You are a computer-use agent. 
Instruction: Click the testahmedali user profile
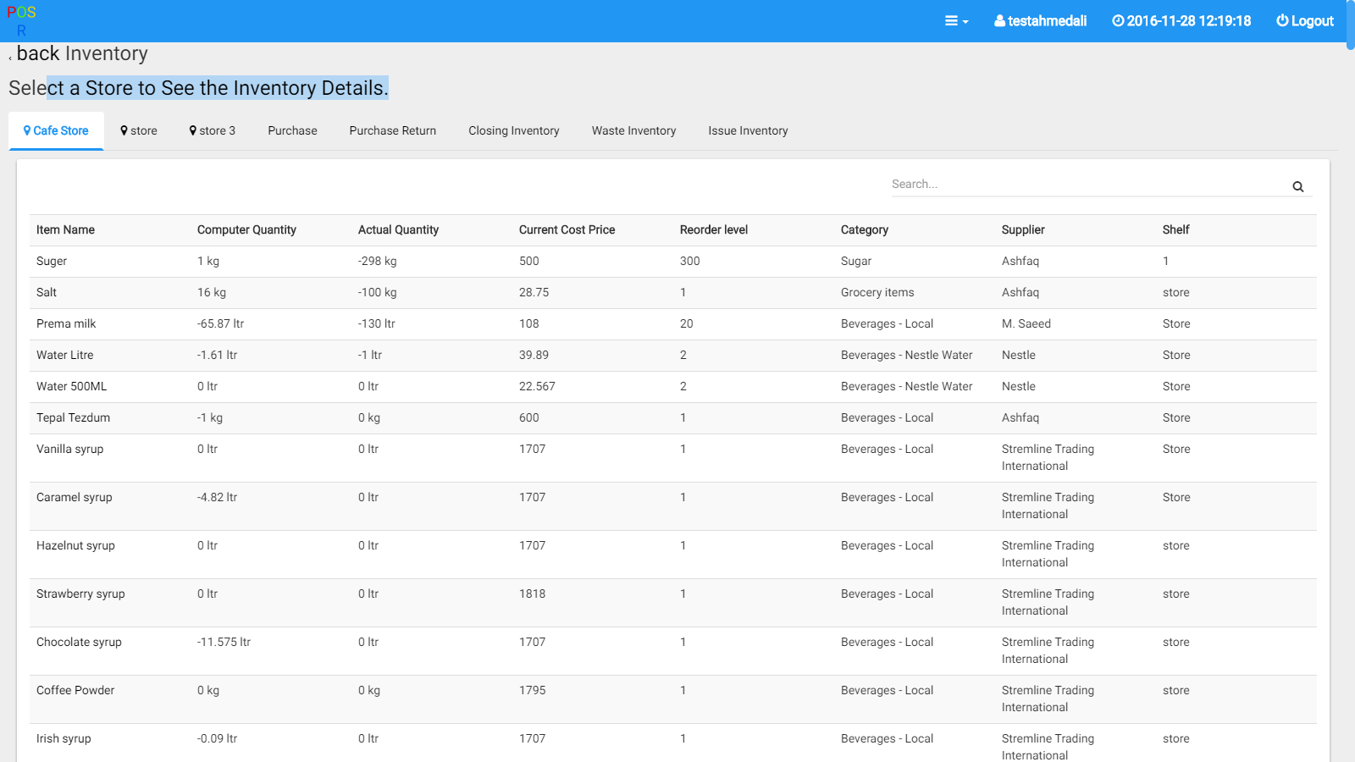(x=1040, y=21)
